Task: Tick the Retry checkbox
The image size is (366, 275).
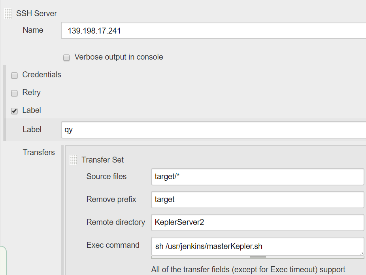Action: pyautogui.click(x=14, y=93)
